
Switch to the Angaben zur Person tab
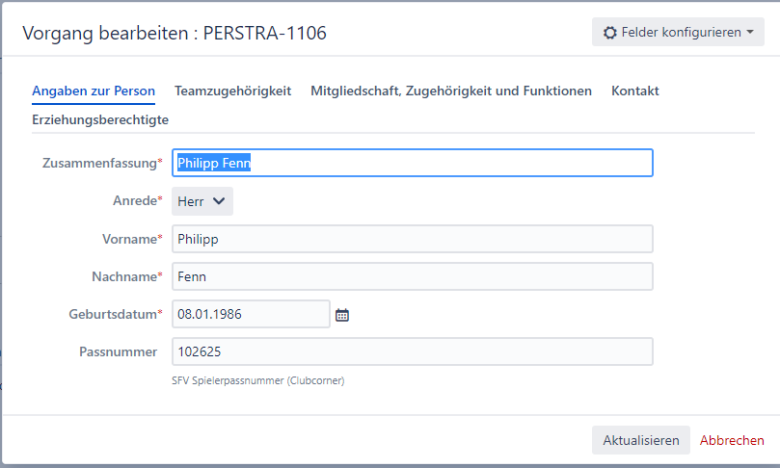(x=94, y=91)
